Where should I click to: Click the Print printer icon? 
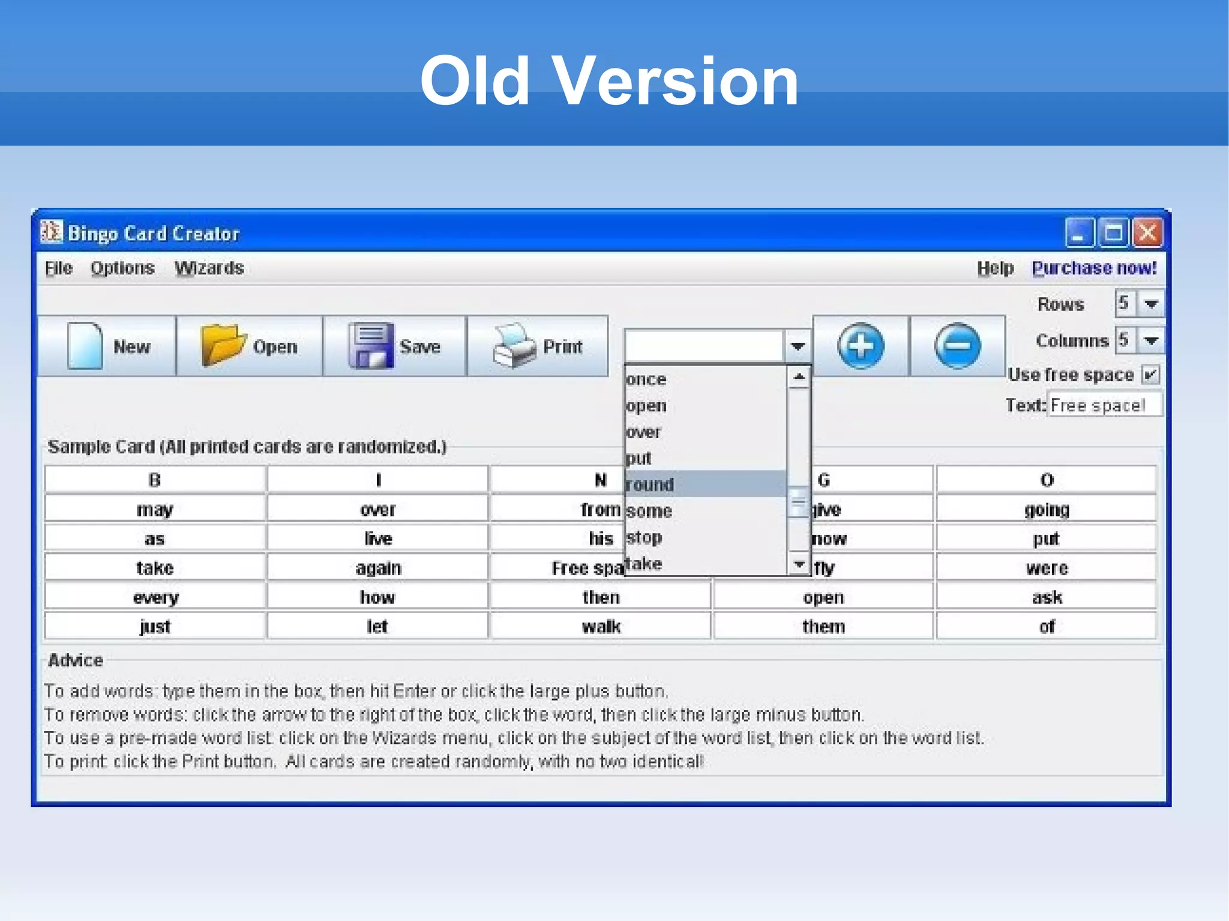click(x=513, y=345)
